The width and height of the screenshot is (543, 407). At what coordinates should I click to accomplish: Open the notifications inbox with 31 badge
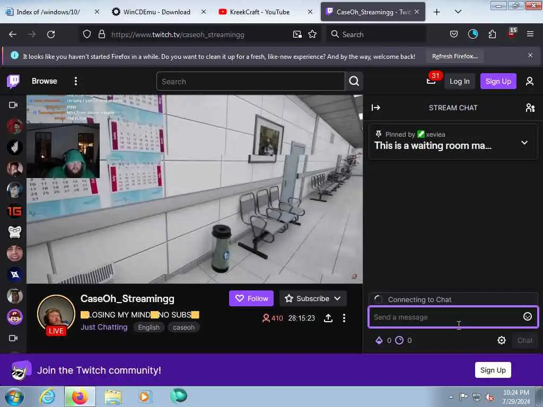[431, 81]
